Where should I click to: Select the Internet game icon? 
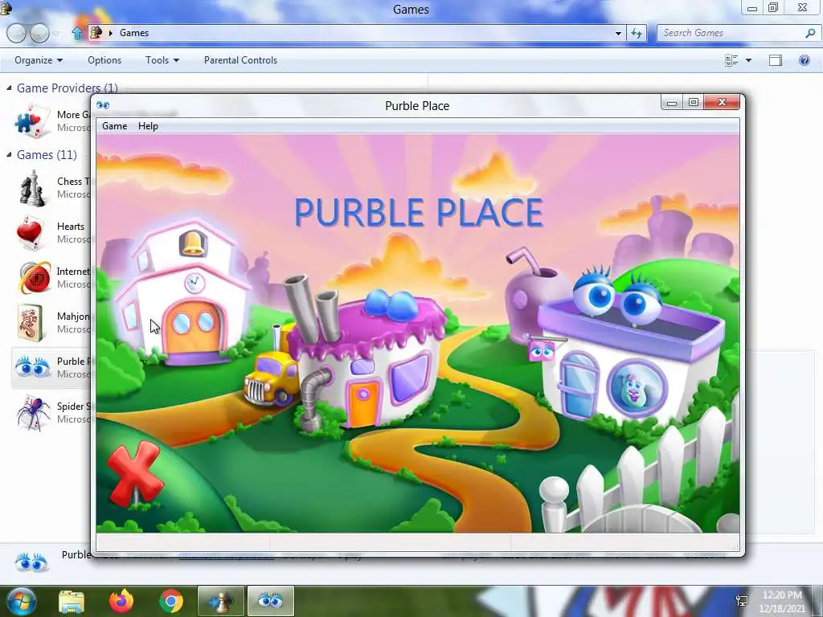[34, 277]
